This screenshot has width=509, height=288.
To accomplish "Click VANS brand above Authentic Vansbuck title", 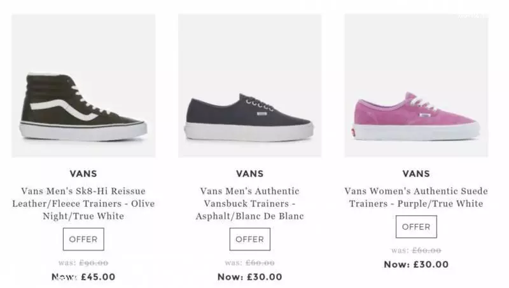I will point(250,174).
